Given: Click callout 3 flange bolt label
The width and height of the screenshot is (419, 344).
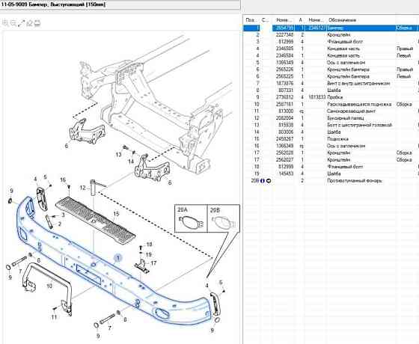Looking at the screenshot, I should coord(63,215).
